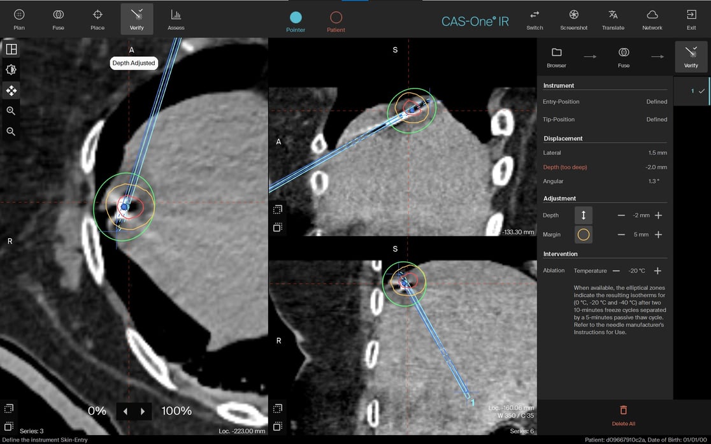Open the Browser panel step
This screenshot has height=444, width=711.
tap(556, 57)
